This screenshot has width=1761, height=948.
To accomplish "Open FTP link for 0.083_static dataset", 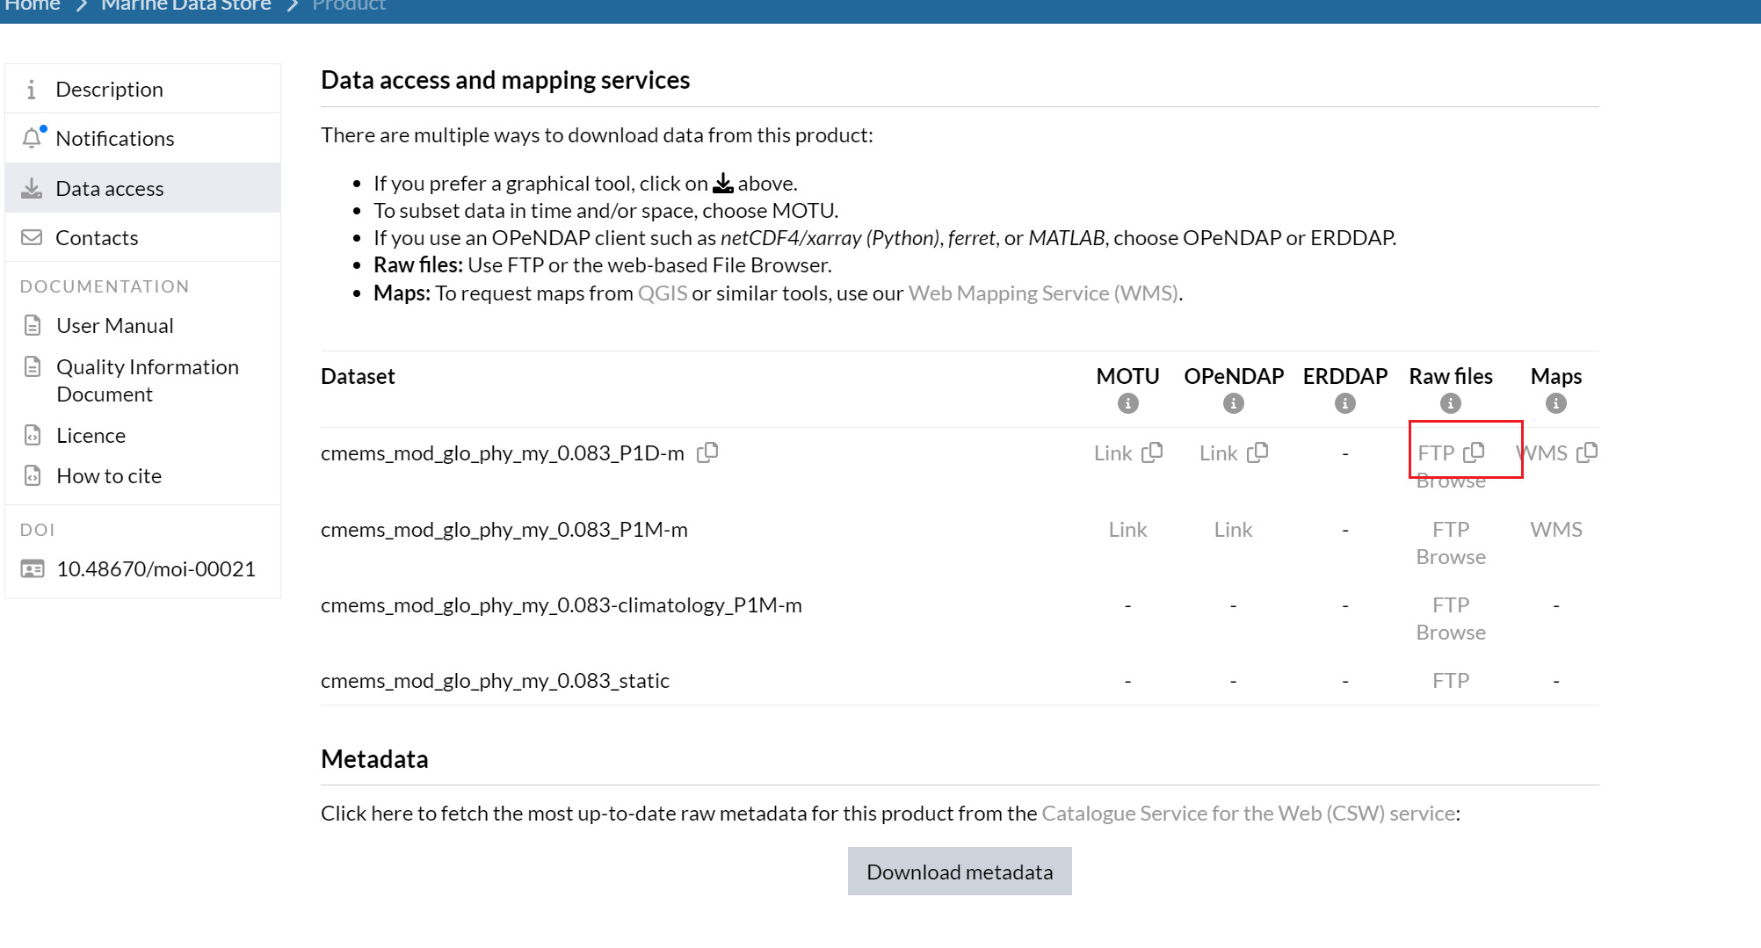I will pyautogui.click(x=1451, y=681).
